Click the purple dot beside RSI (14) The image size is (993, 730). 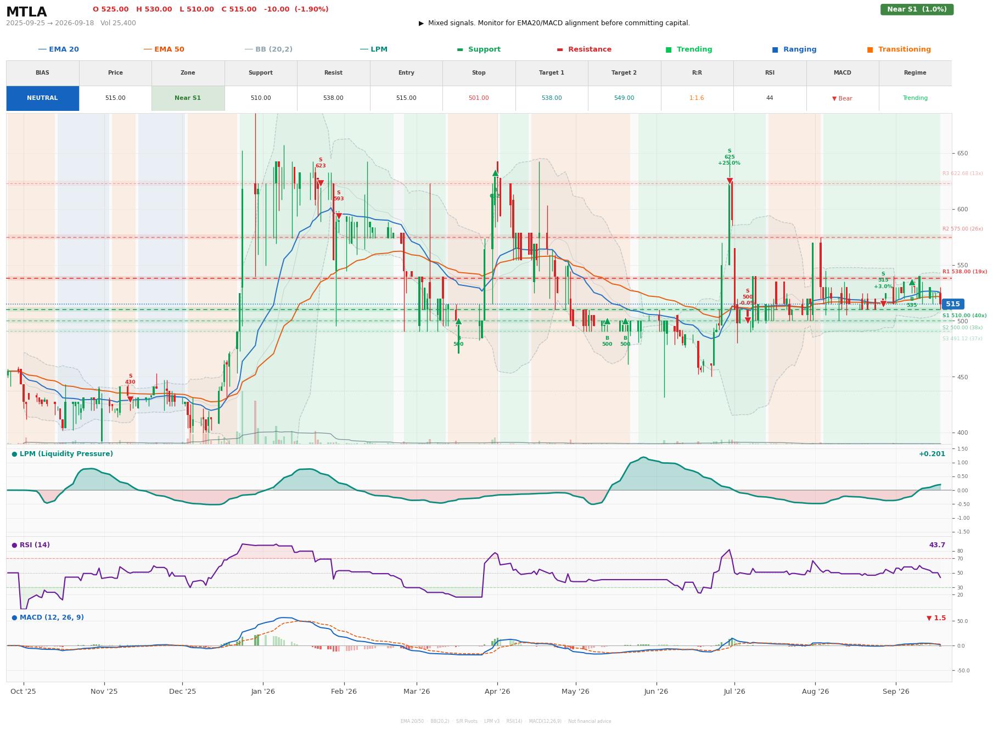(x=14, y=545)
